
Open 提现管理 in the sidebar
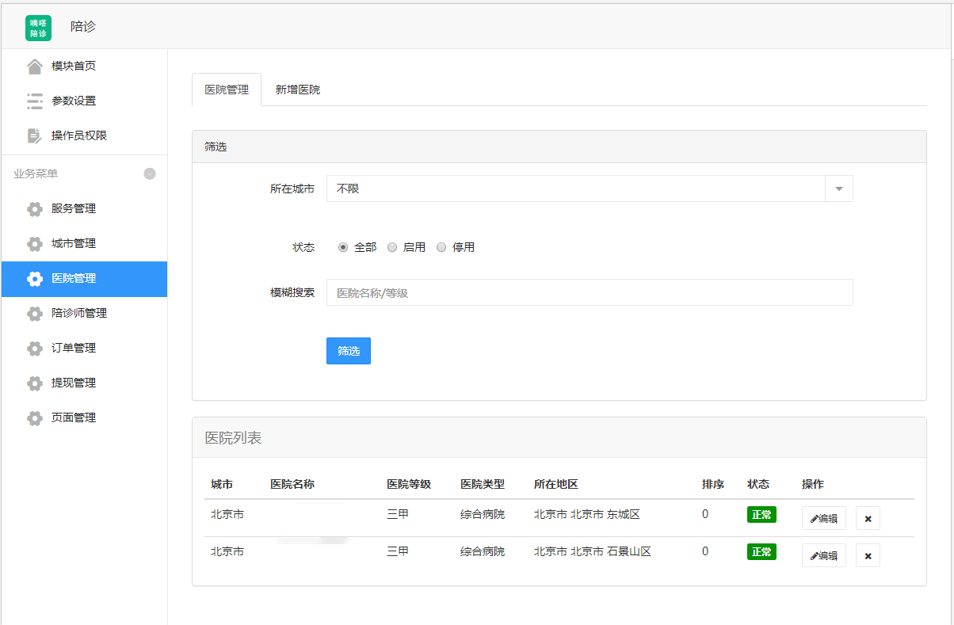point(74,383)
